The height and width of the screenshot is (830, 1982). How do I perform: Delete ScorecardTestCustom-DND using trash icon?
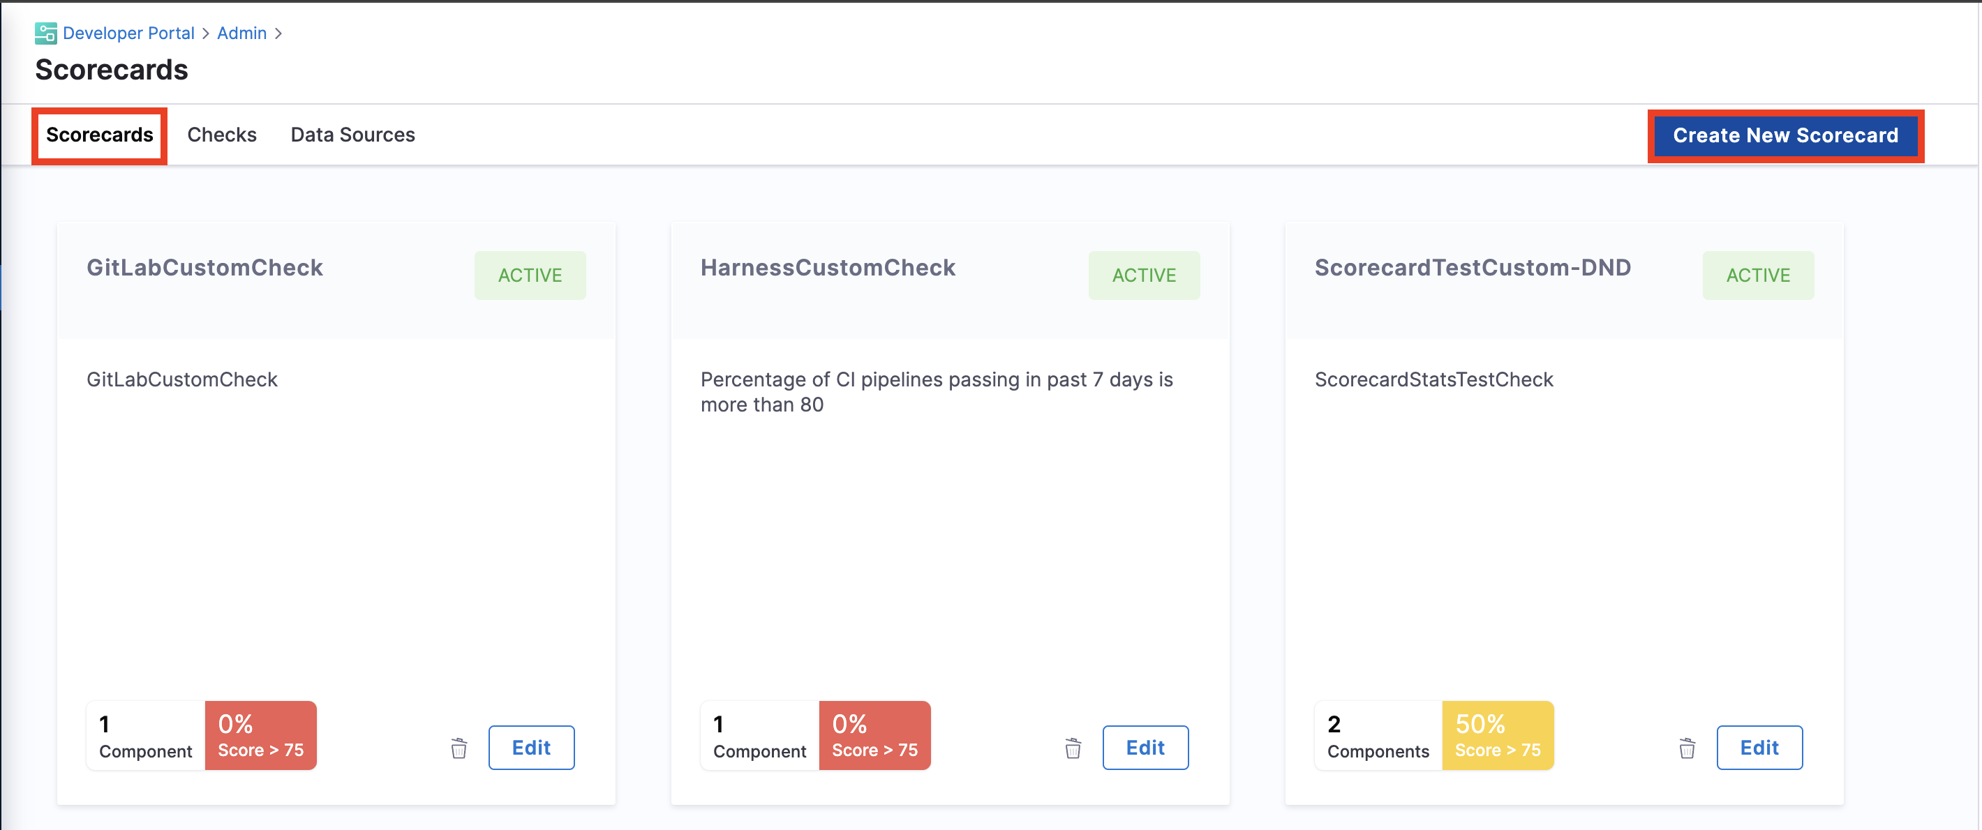(x=1687, y=748)
